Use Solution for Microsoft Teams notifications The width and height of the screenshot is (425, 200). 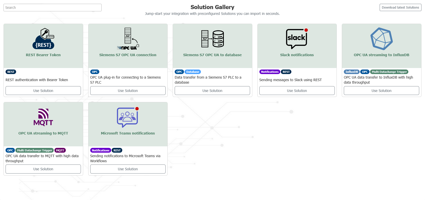click(x=128, y=169)
